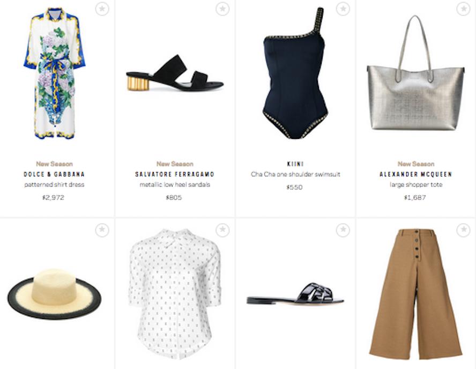Favorite the Dolce & Gabbana shirt dress star

click(x=102, y=9)
